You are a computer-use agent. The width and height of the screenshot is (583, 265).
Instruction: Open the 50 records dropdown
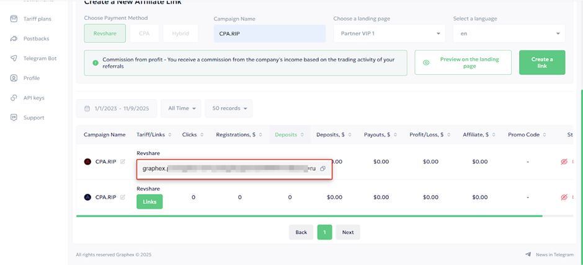pyautogui.click(x=228, y=108)
